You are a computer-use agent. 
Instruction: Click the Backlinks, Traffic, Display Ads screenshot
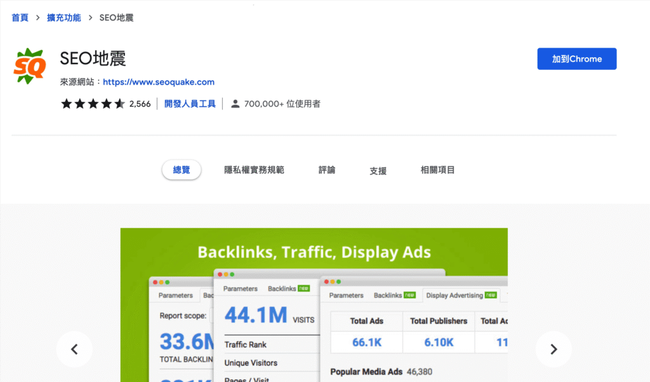[x=314, y=304]
